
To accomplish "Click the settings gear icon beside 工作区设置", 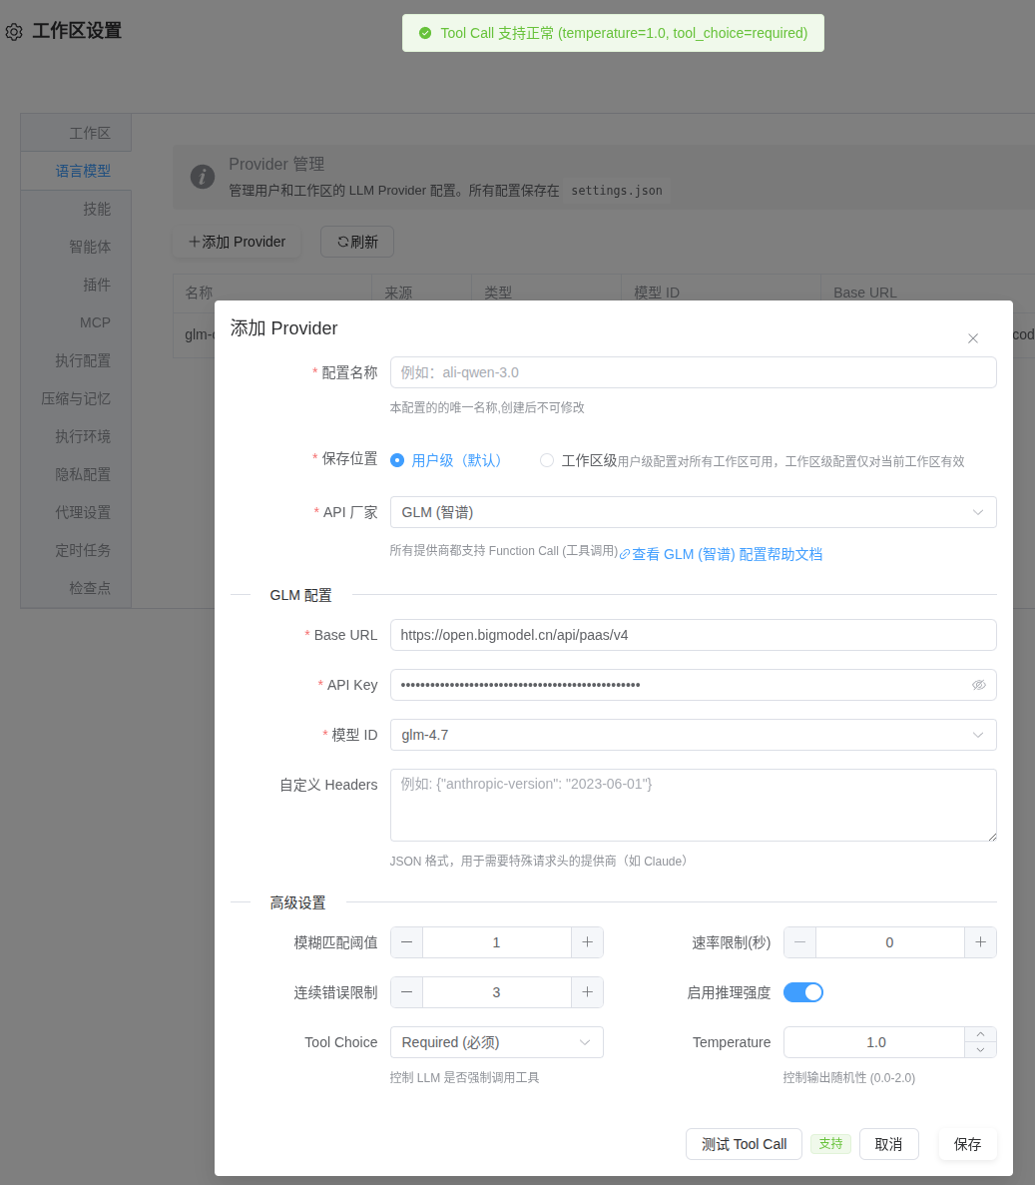I will 14,32.
